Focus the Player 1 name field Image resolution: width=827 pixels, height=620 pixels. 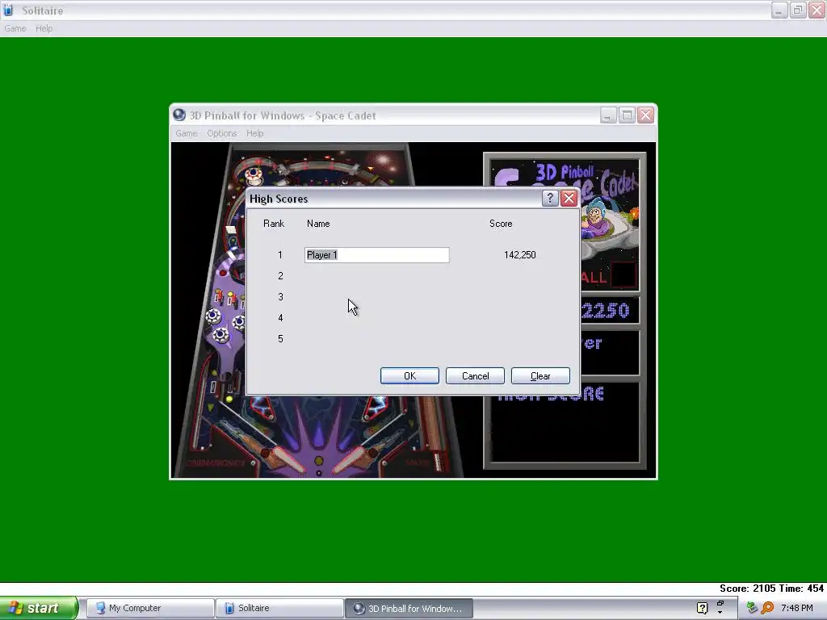(376, 255)
